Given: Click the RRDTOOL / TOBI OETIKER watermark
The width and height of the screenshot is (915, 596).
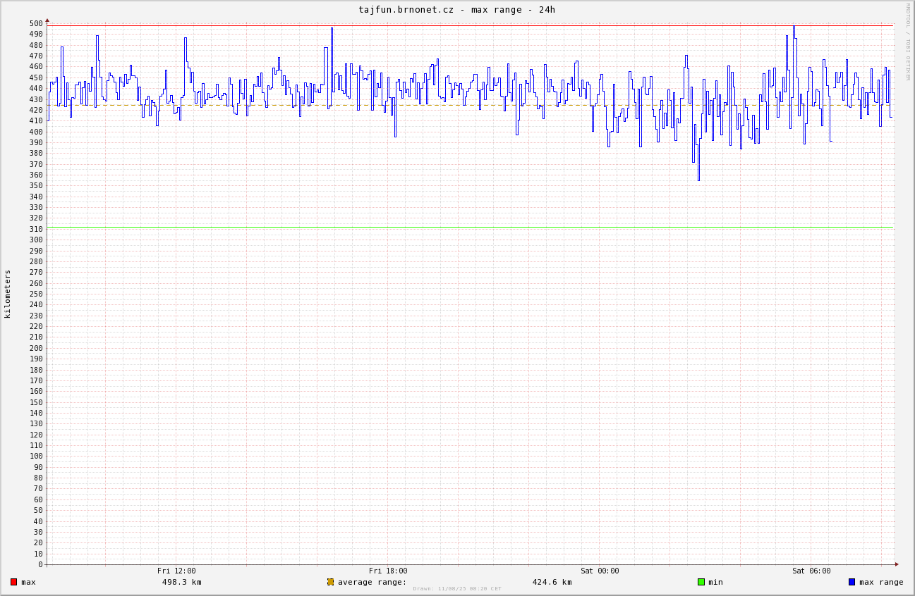Looking at the screenshot, I should point(908,42).
